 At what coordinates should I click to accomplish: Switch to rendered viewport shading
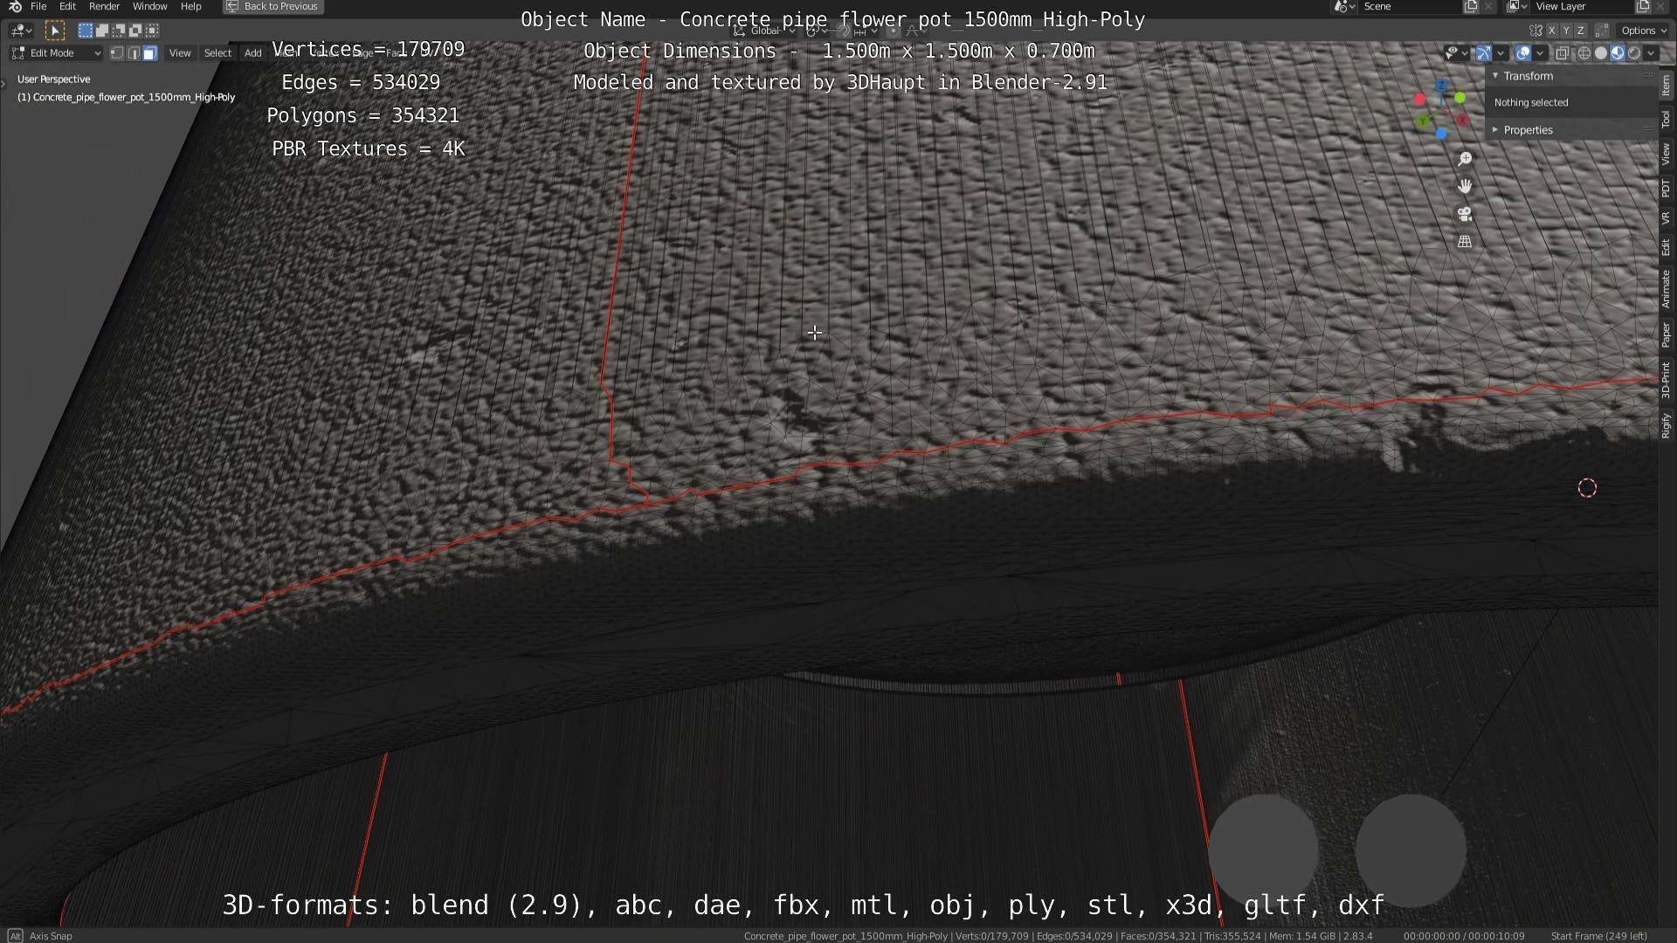[x=1634, y=53]
